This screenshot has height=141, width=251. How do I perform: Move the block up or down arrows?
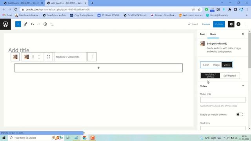[39, 57]
